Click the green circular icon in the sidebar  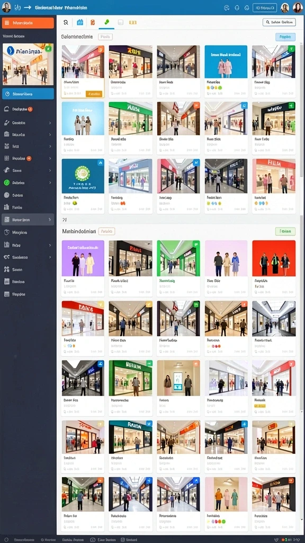pyautogui.click(x=6, y=182)
